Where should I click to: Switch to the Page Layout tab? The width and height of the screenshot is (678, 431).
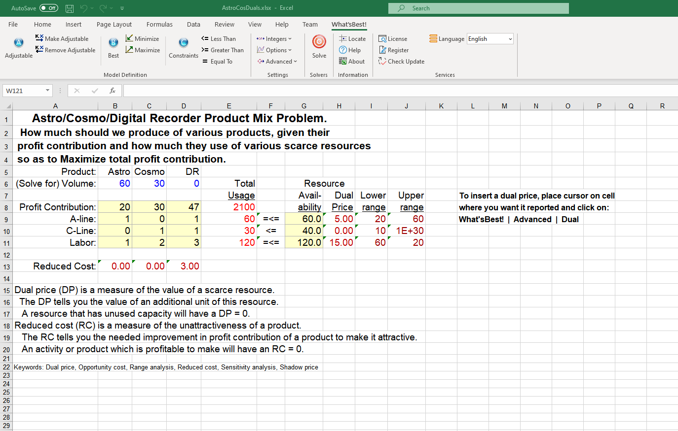tap(114, 25)
